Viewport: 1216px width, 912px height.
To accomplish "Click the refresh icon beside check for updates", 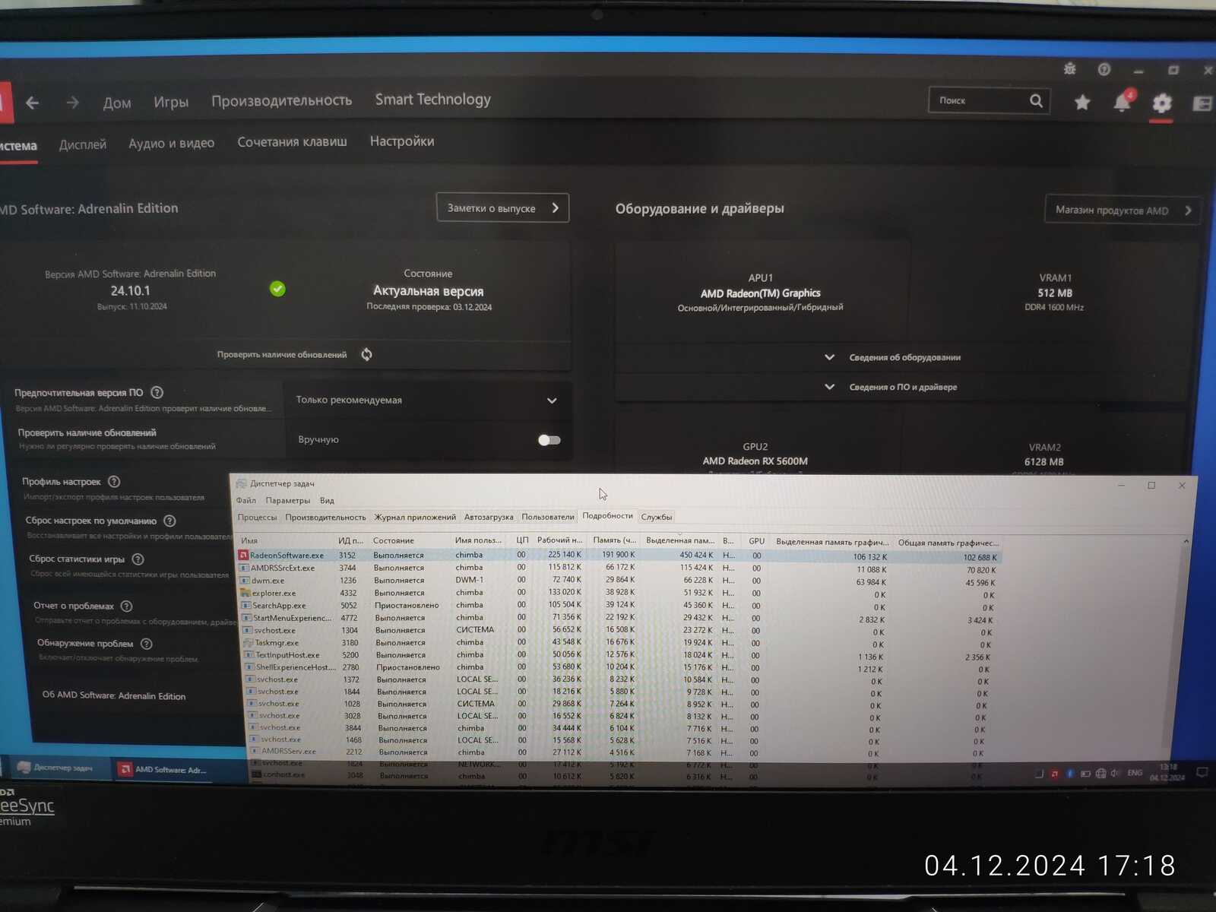I will (367, 354).
